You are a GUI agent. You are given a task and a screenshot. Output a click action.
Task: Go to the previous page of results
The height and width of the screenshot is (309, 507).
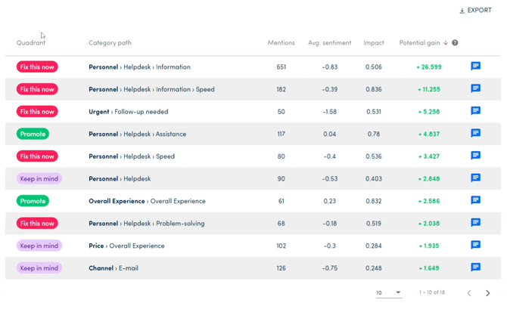click(469, 293)
